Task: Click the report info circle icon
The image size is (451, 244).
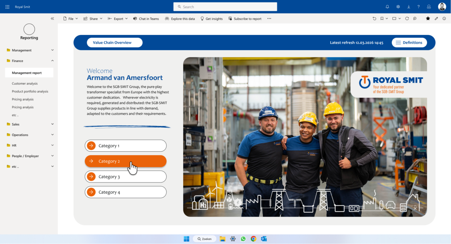Action: tap(444, 19)
